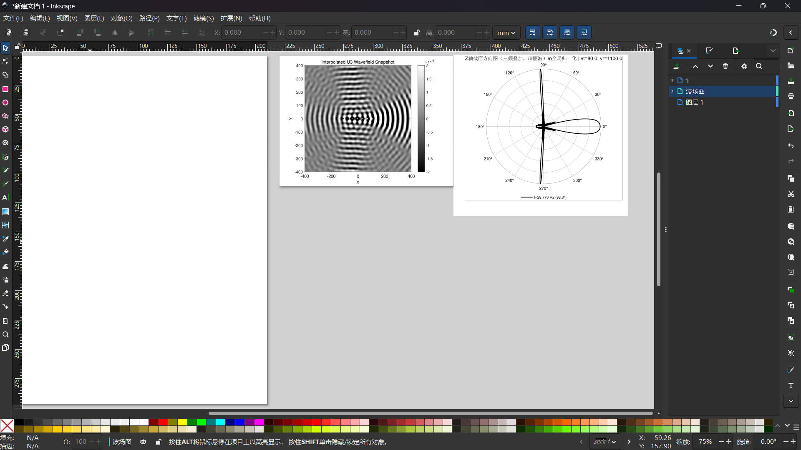Expand layer 1 in the layers panel
Image resolution: width=801 pixels, height=450 pixels.
672,80
